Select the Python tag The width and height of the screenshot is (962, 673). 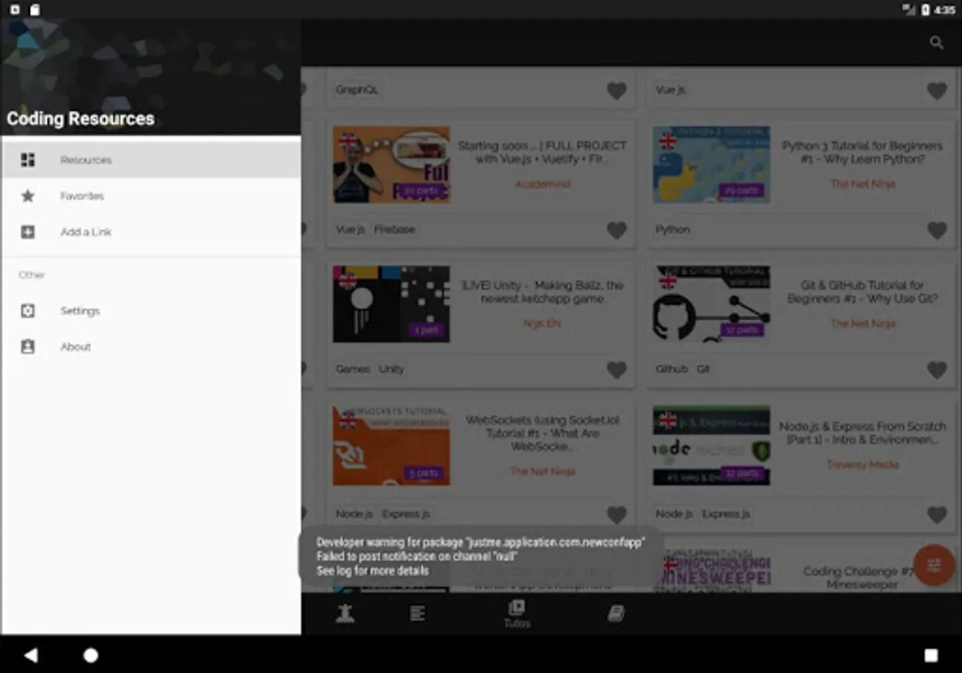(x=673, y=230)
